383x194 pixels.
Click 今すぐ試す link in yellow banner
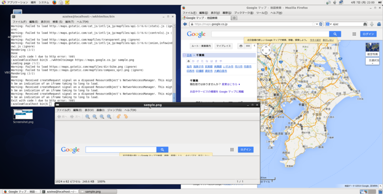click(315, 40)
